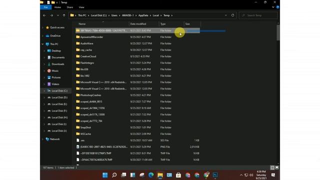The height and width of the screenshot is (180, 320).
Task: Click the Music sidebar icon
Action: pos(49,71)
